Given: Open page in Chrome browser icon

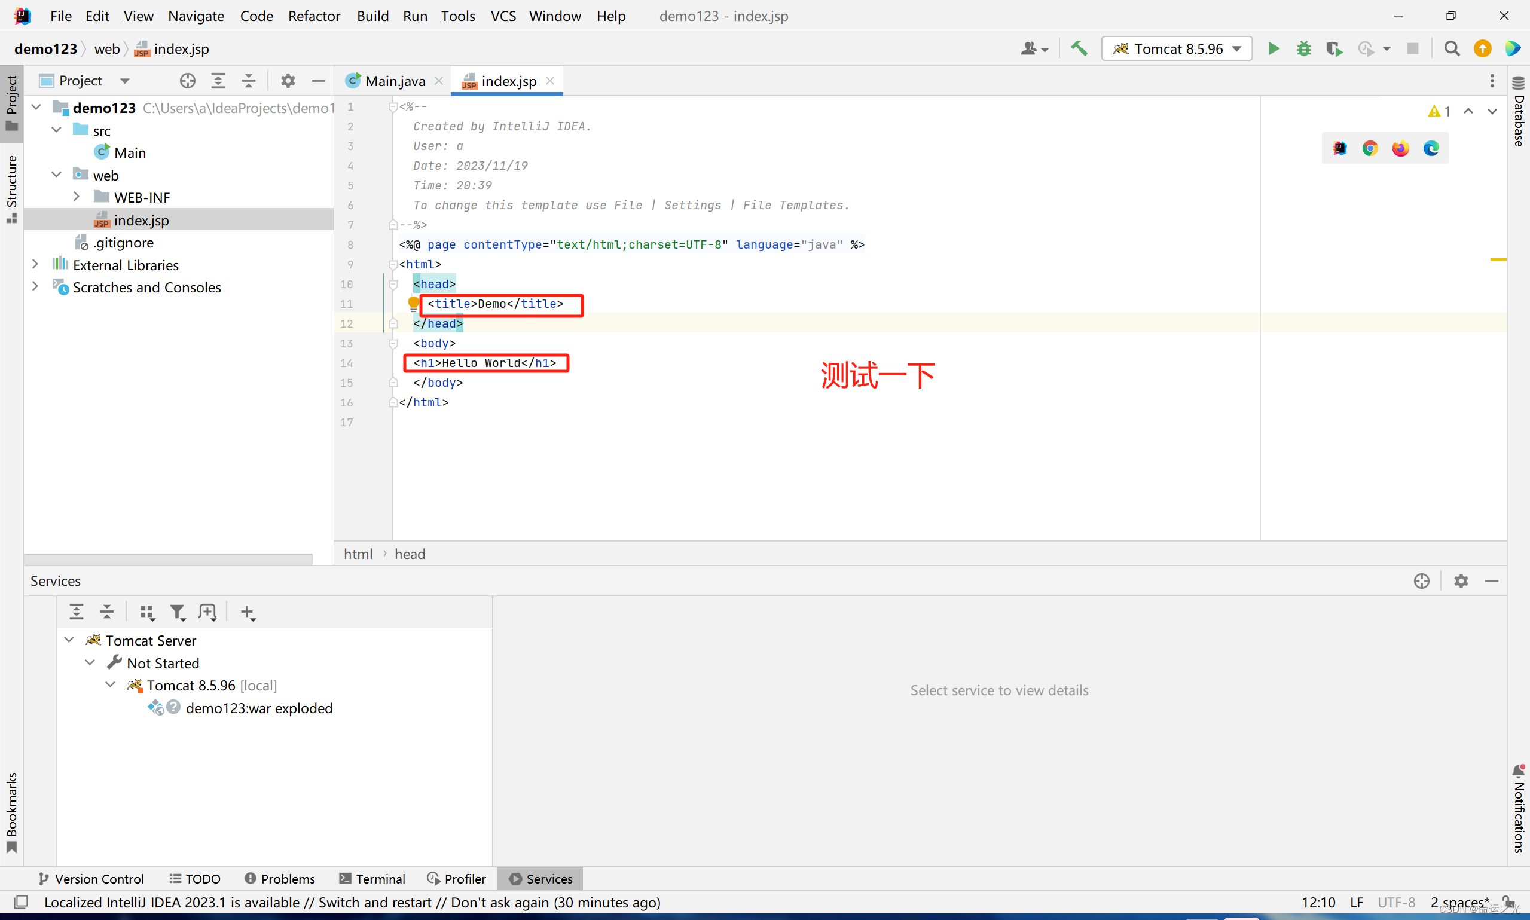Looking at the screenshot, I should click(1370, 148).
